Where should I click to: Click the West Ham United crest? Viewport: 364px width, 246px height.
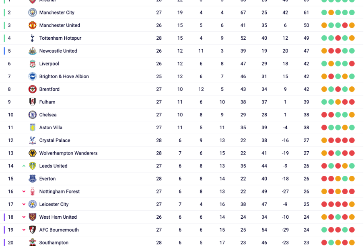click(33, 217)
